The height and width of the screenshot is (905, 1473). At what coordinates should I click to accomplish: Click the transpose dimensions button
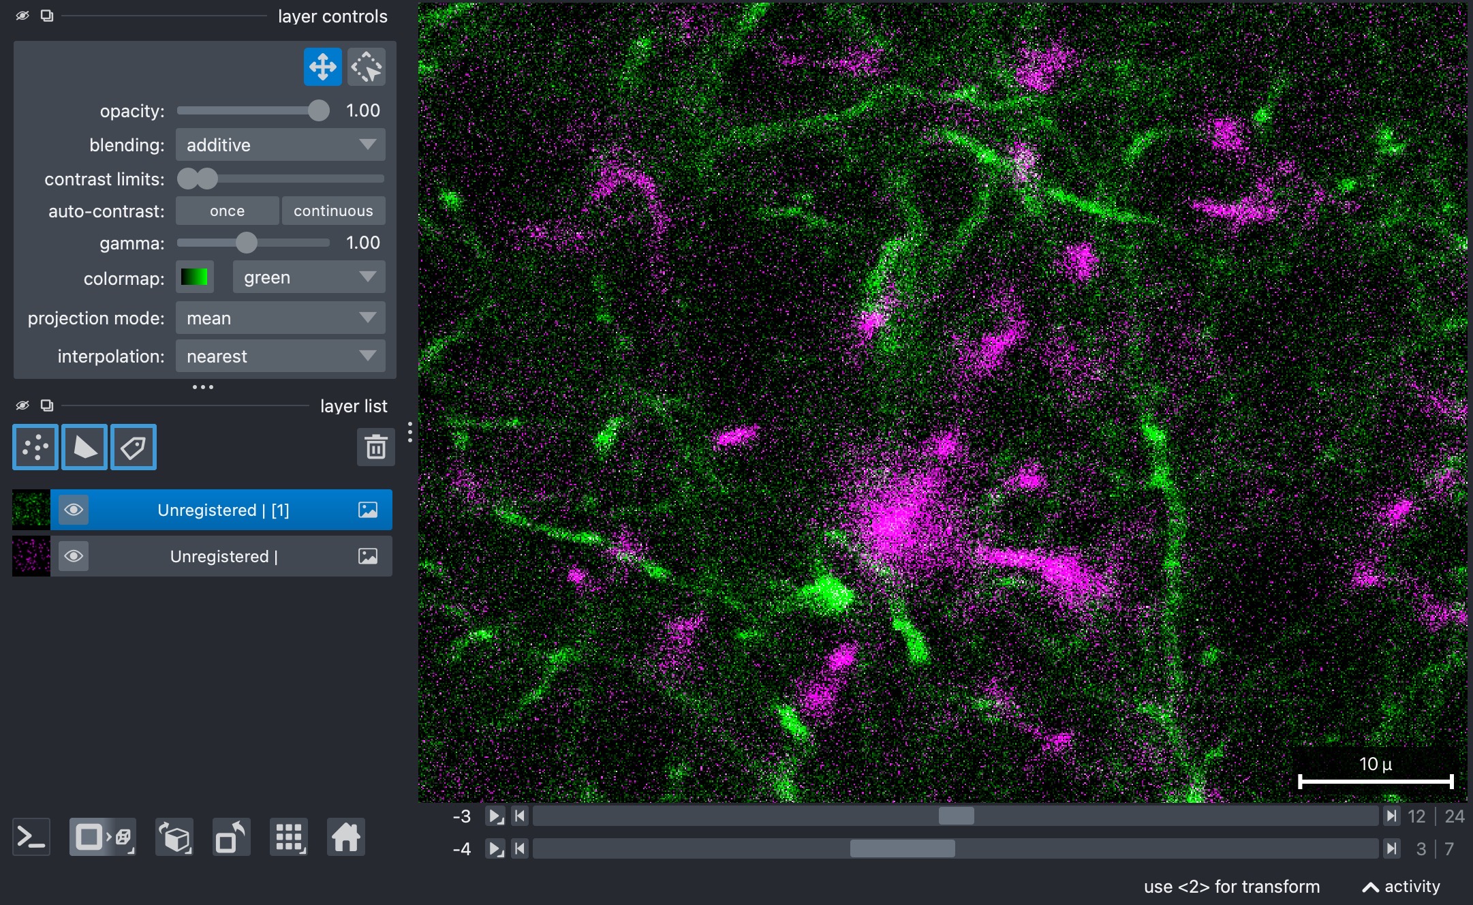click(x=232, y=837)
